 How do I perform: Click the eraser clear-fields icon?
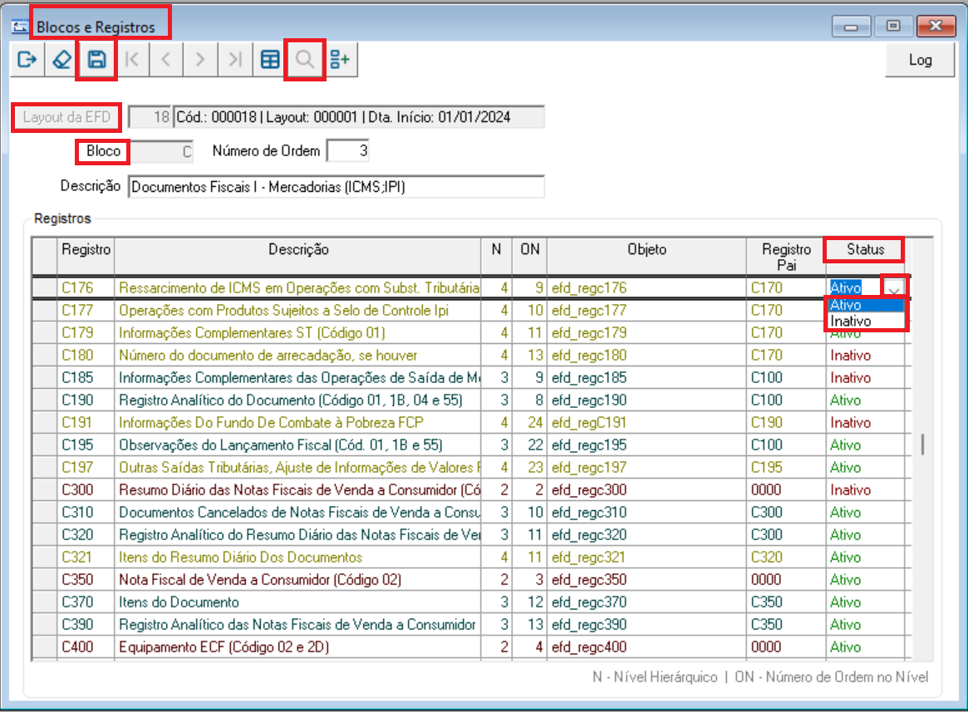61,60
